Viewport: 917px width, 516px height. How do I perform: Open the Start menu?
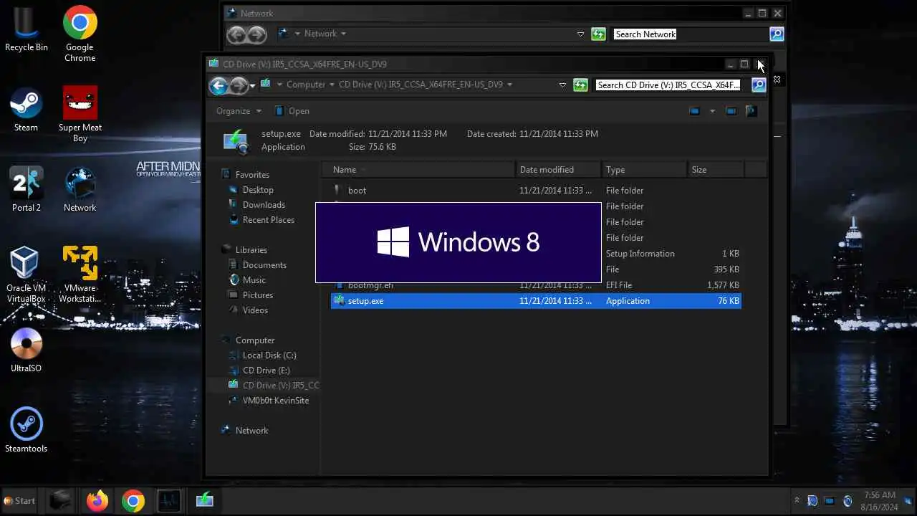[20, 501]
